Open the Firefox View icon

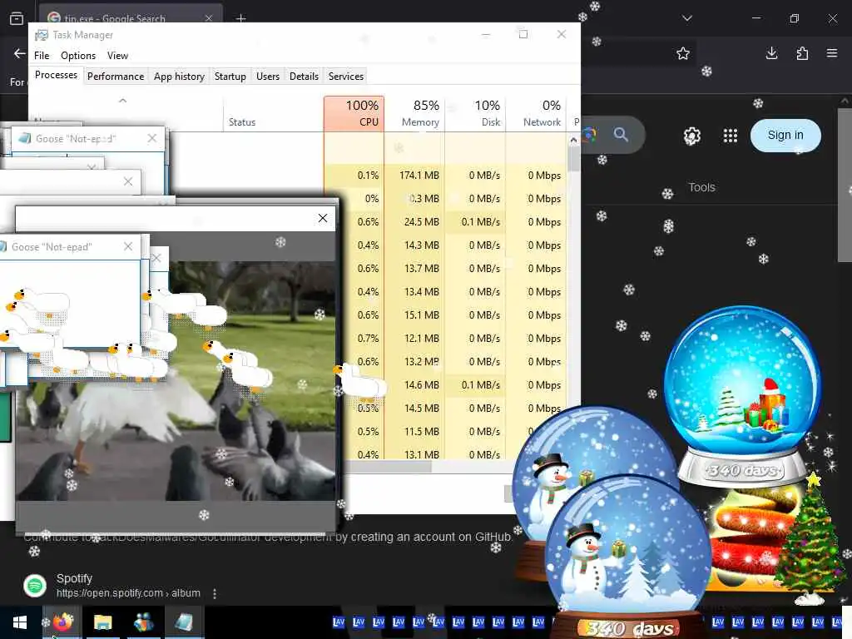17,18
